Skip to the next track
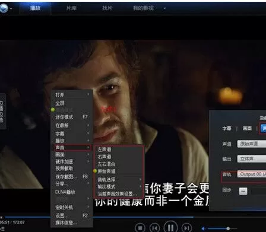 click(186, 228)
